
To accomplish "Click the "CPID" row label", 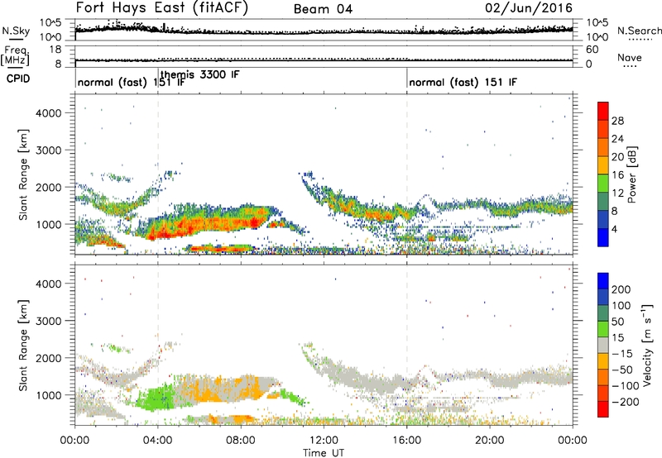I will pos(18,79).
